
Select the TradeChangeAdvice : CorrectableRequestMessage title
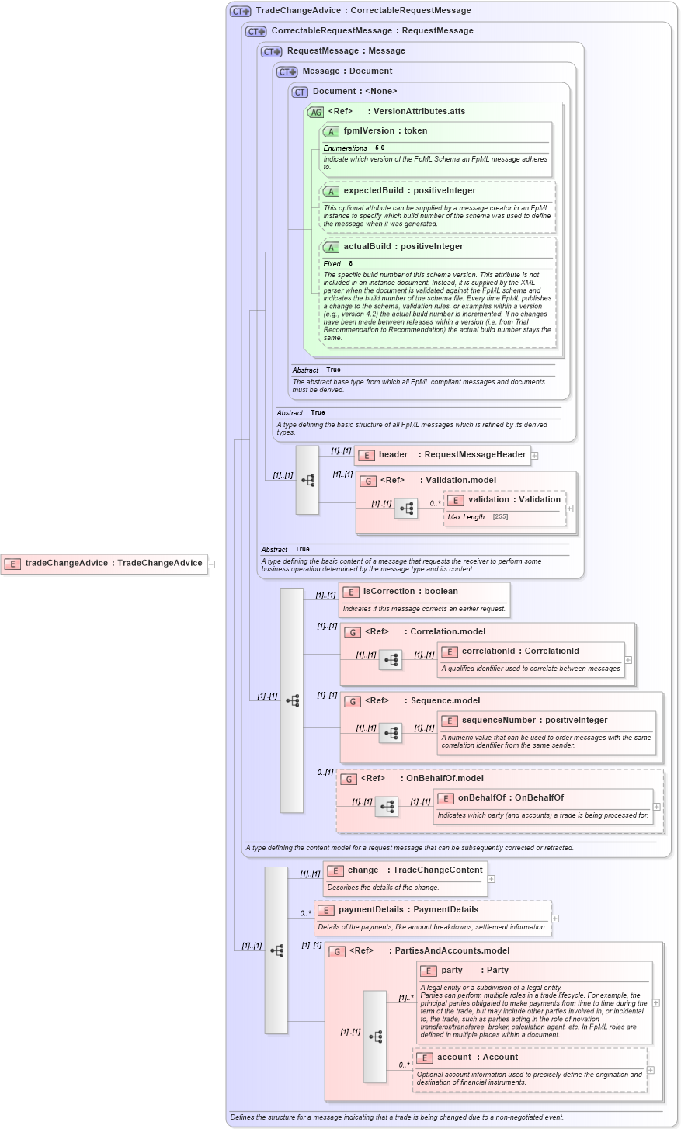coord(363,11)
